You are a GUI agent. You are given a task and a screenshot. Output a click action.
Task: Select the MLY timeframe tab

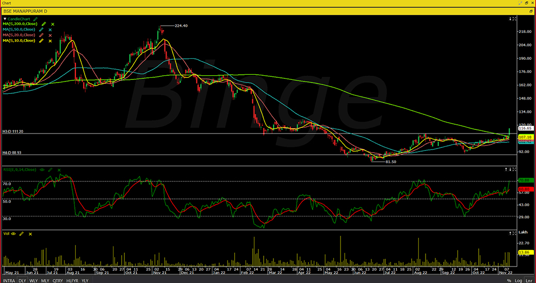click(x=45, y=280)
